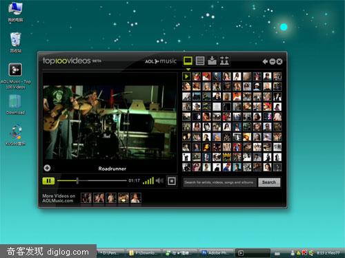Click the plus icon beside Roadrunner title
Screen dimensions: 345x258
click(47, 168)
